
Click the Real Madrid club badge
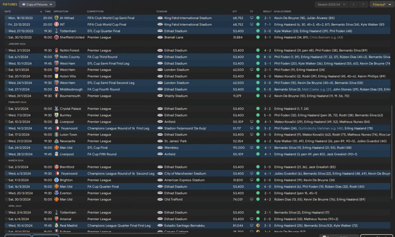pos(56,226)
